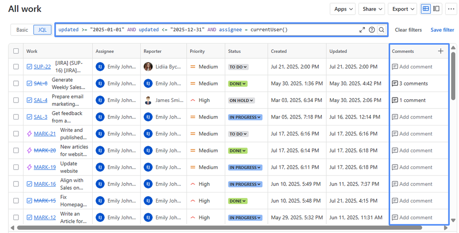The image size is (459, 233).
Task: Click the JQL search magnifier icon
Action: pyautogui.click(x=381, y=30)
